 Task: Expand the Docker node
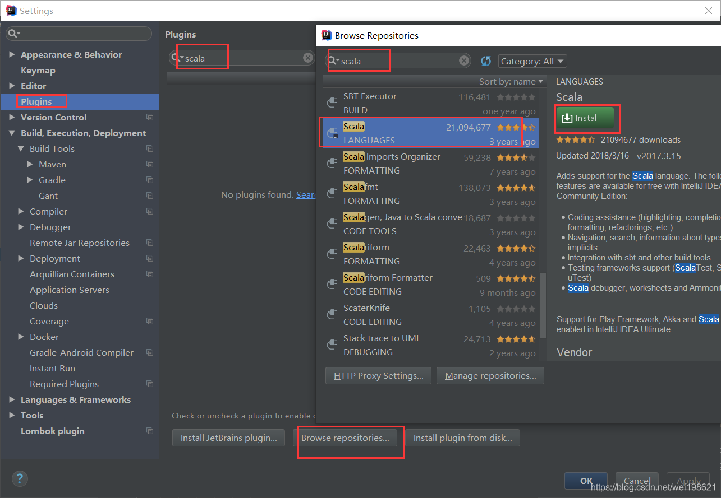[x=21, y=337]
